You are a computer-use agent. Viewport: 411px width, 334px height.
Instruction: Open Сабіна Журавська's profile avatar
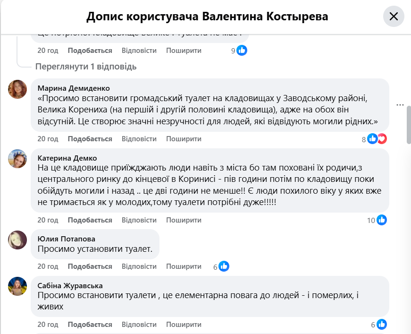click(x=17, y=286)
